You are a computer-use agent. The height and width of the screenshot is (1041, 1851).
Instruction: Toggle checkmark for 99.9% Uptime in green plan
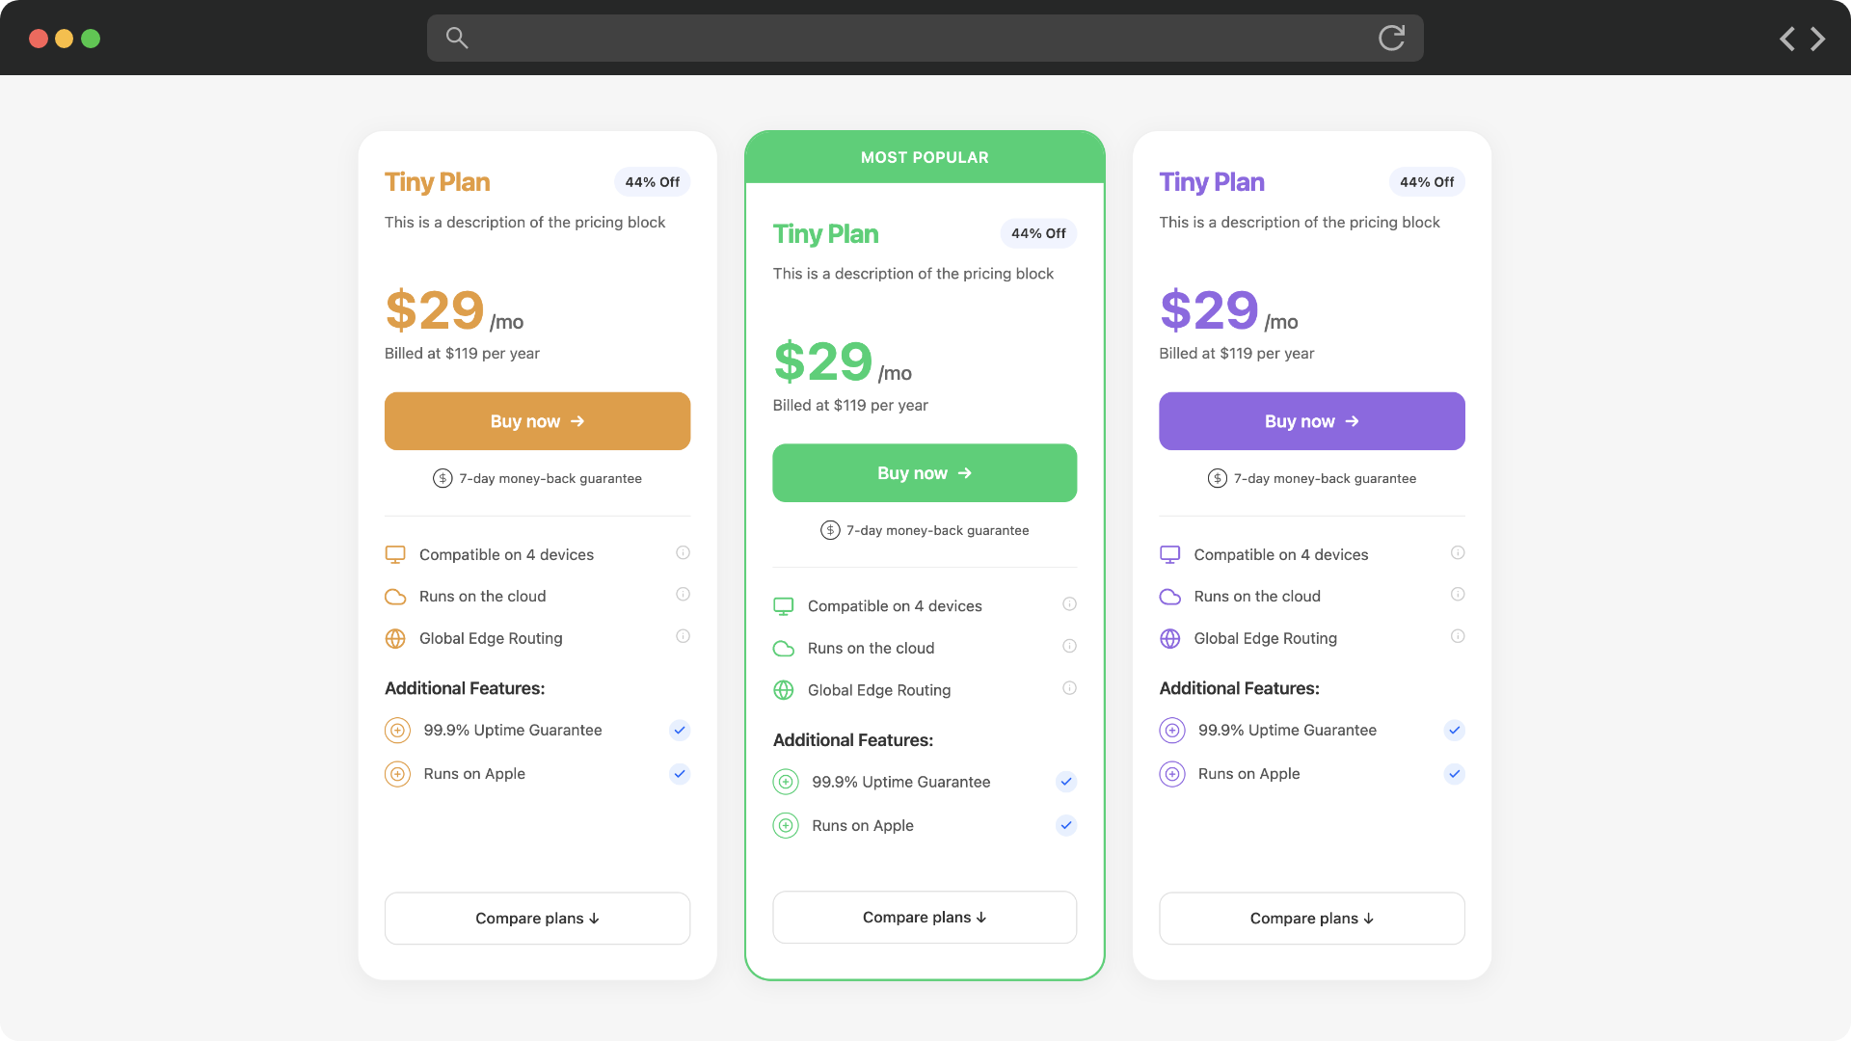[1065, 782]
